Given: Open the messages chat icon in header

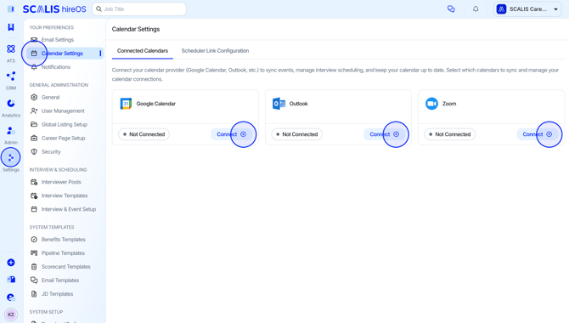Looking at the screenshot, I should pyautogui.click(x=451, y=9).
